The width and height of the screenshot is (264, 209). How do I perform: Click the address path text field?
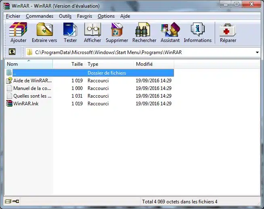click(143, 52)
